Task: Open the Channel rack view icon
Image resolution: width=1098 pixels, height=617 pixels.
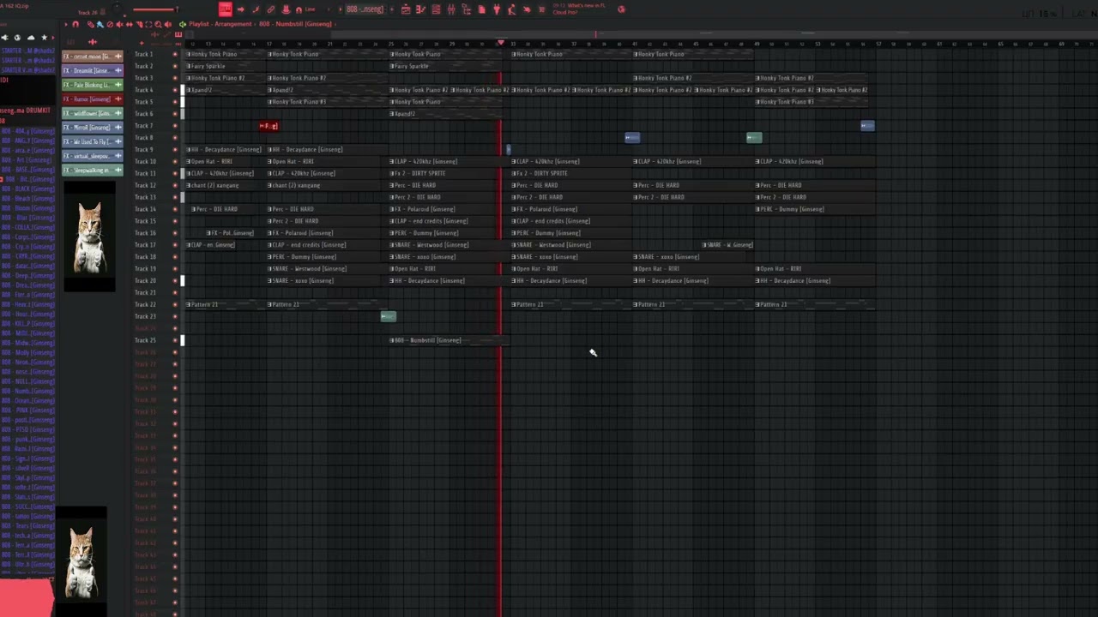Action: 436,9
